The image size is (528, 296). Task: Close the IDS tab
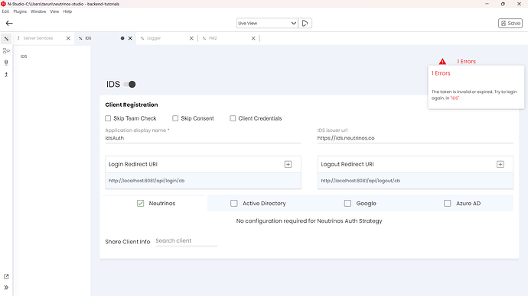click(x=130, y=38)
